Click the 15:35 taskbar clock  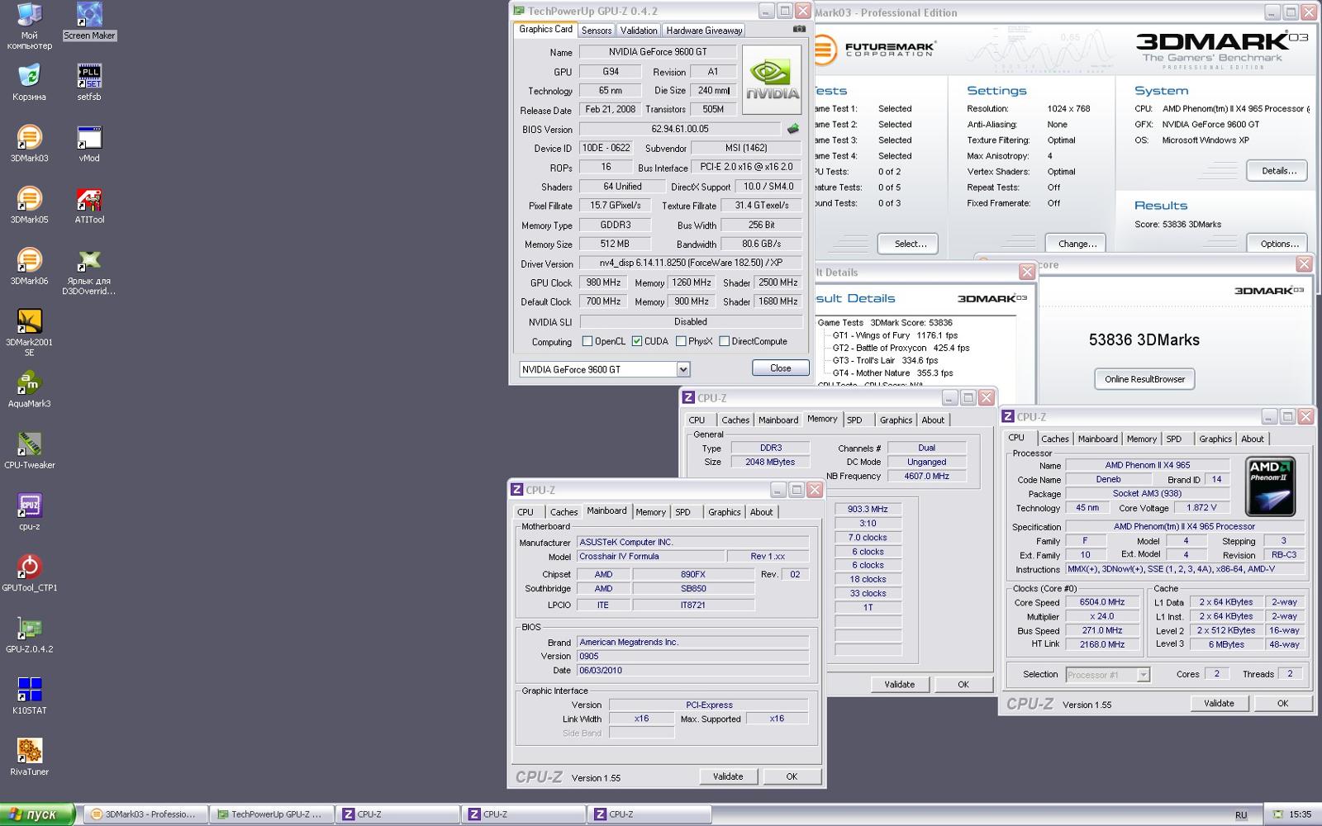[x=1301, y=814]
